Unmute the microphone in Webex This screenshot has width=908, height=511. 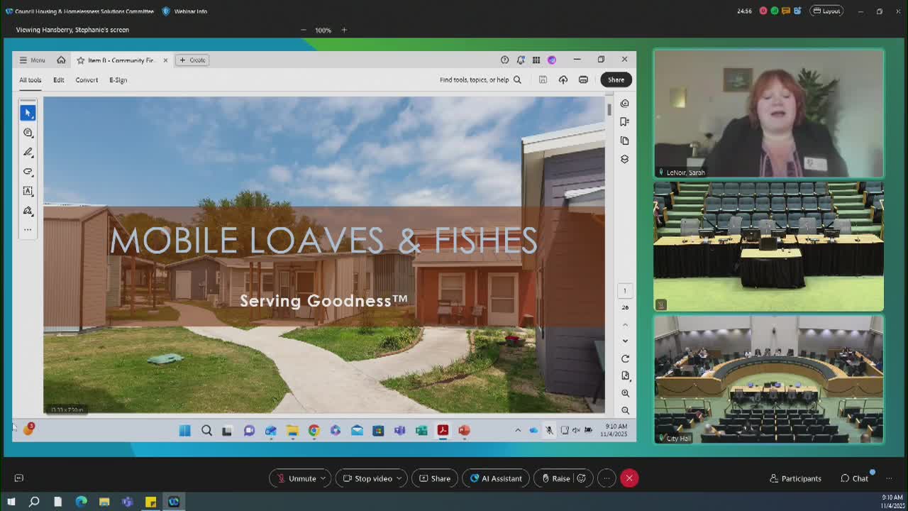296,478
